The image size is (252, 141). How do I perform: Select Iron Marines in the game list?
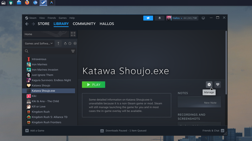49,65
